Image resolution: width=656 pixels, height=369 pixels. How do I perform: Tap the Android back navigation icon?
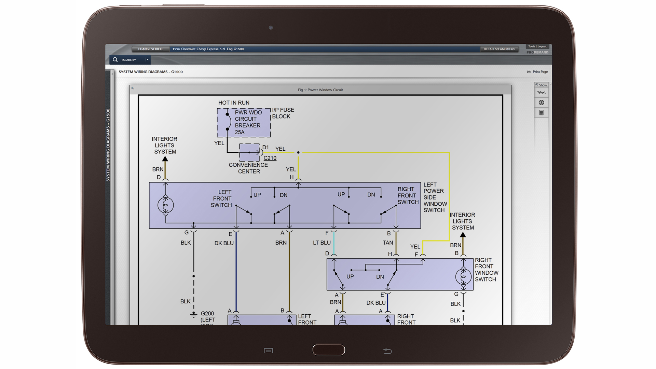click(387, 351)
